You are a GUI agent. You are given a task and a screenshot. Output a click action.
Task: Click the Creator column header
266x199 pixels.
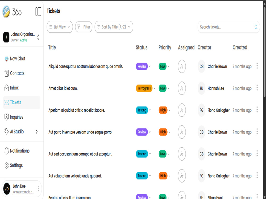(204, 47)
